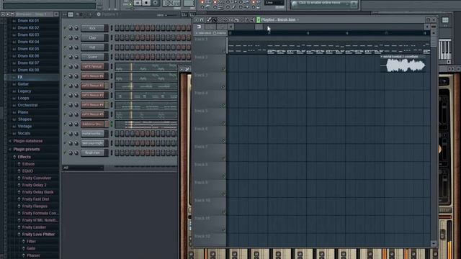Mute the Snare channel via green LED
Screen dimensions: 461x259
click(x=66, y=57)
